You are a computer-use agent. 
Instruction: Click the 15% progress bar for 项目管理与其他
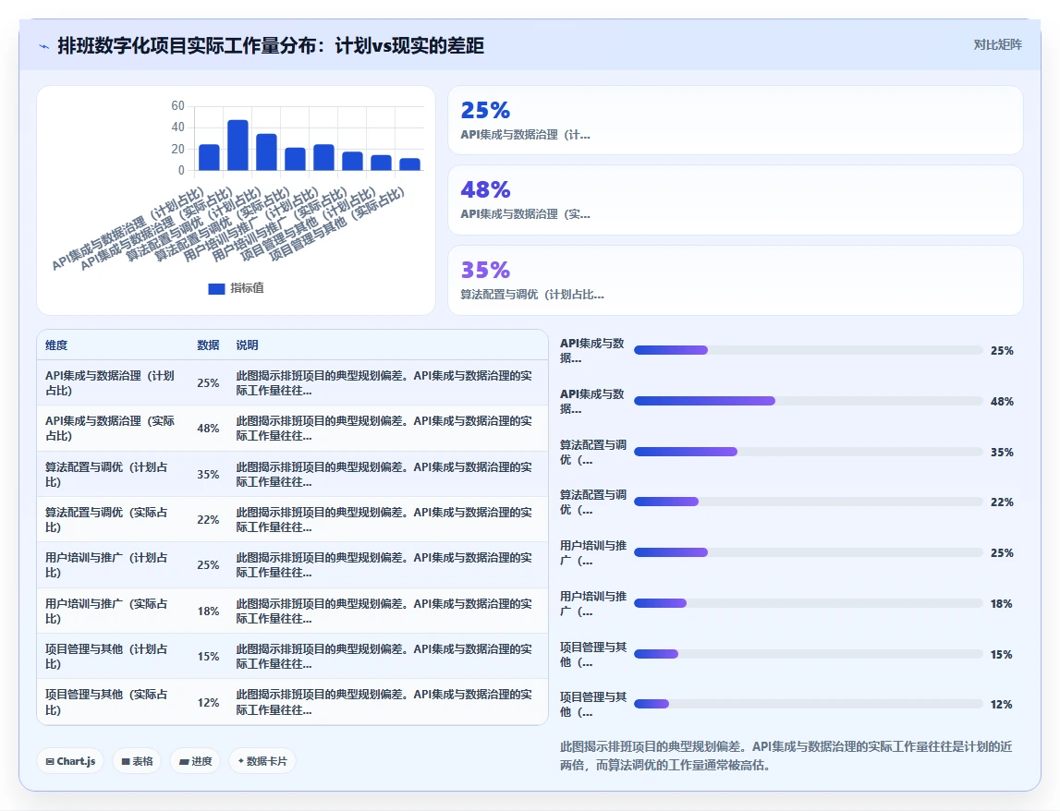point(808,654)
